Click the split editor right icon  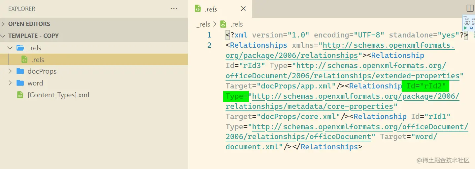(470, 9)
